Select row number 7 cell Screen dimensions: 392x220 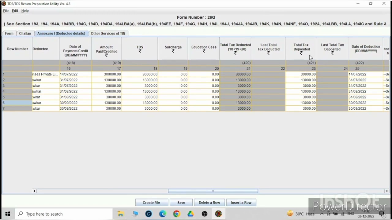tap(17, 108)
